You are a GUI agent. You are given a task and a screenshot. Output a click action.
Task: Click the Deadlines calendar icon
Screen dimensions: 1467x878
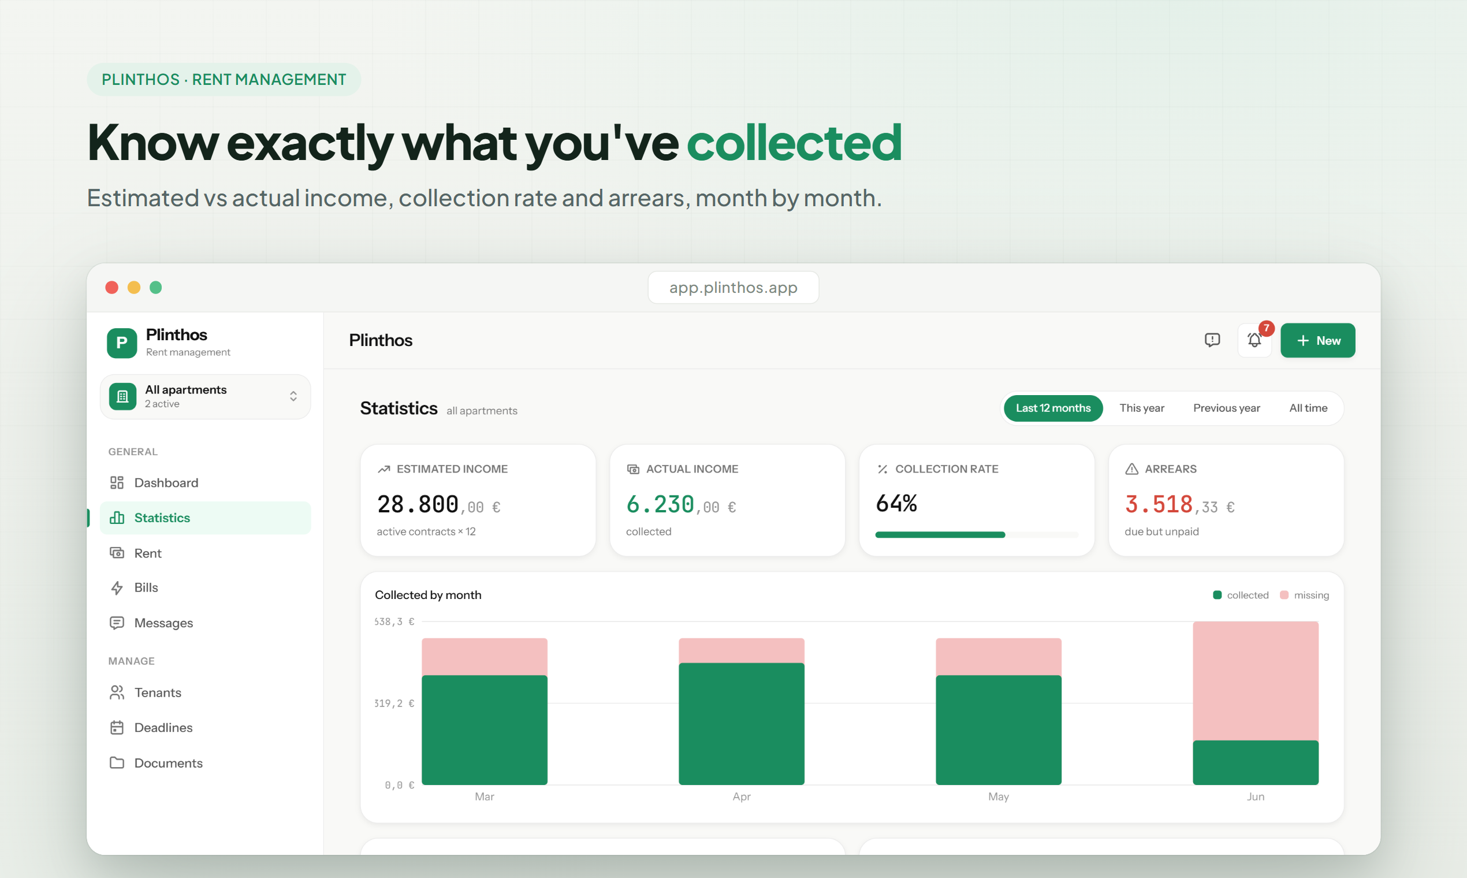tap(117, 727)
